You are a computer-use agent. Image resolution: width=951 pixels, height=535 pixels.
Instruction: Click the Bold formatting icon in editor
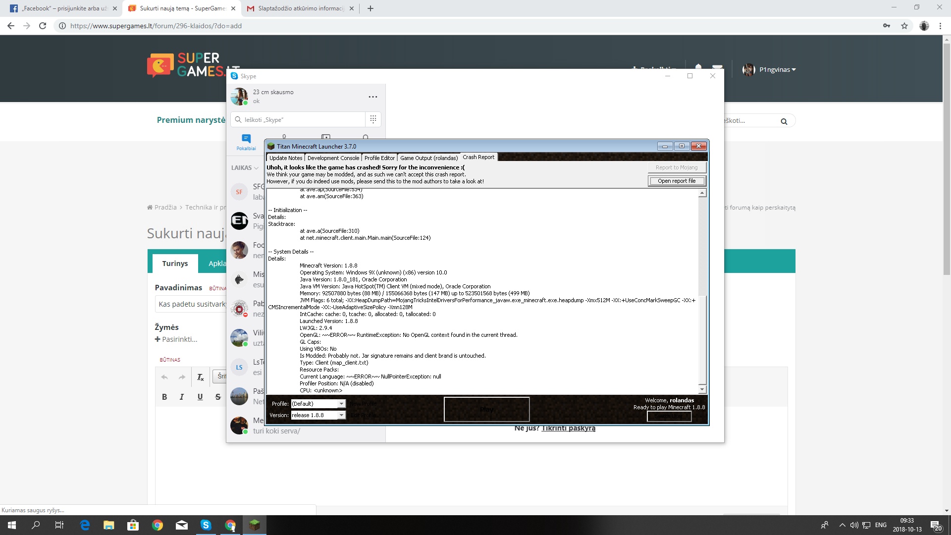tap(164, 397)
